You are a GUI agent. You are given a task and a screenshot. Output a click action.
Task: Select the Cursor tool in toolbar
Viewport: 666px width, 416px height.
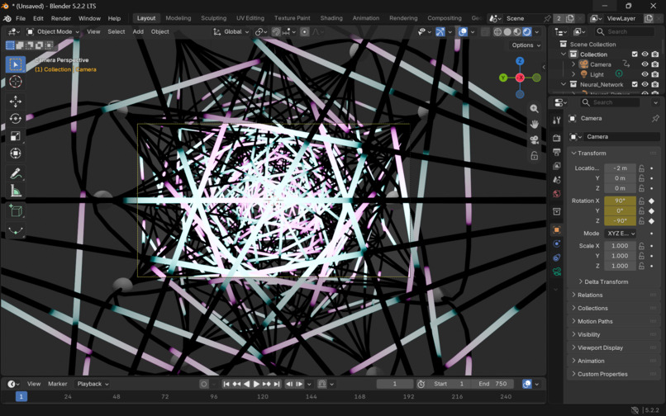(16, 82)
